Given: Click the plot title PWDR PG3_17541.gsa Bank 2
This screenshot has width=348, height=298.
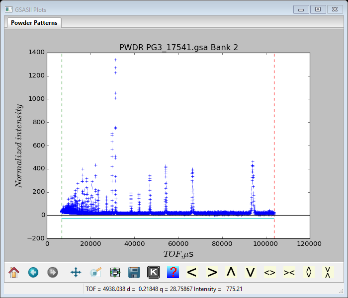Looking at the screenshot, I should (x=178, y=48).
